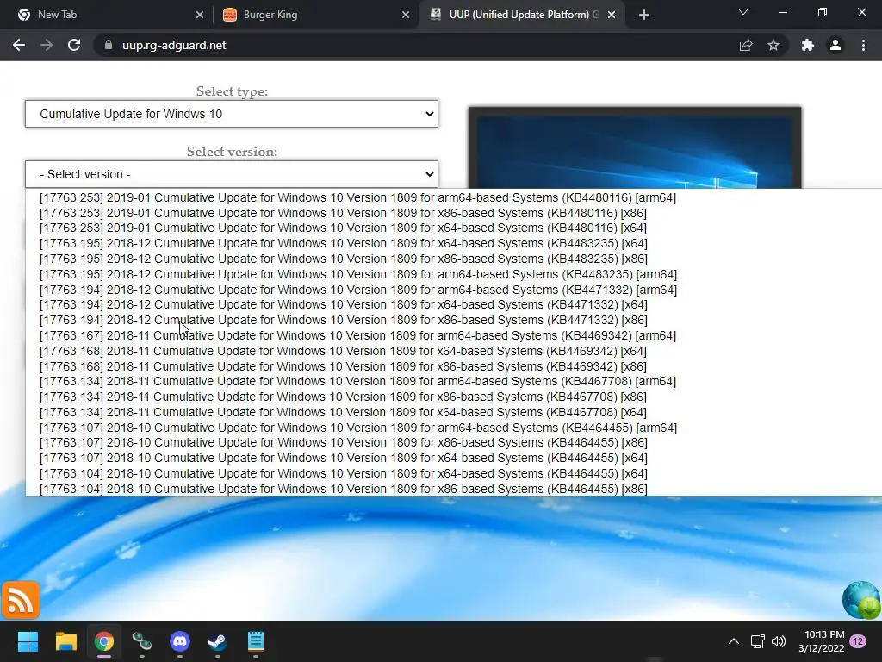
Task: Show hidden system tray icons
Action: click(734, 641)
